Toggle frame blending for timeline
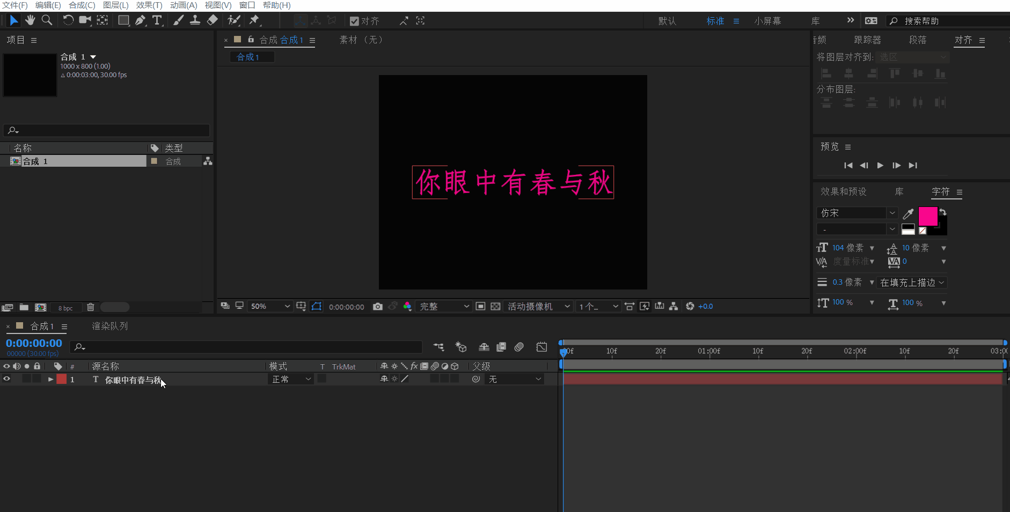The width and height of the screenshot is (1010, 512). tap(501, 347)
